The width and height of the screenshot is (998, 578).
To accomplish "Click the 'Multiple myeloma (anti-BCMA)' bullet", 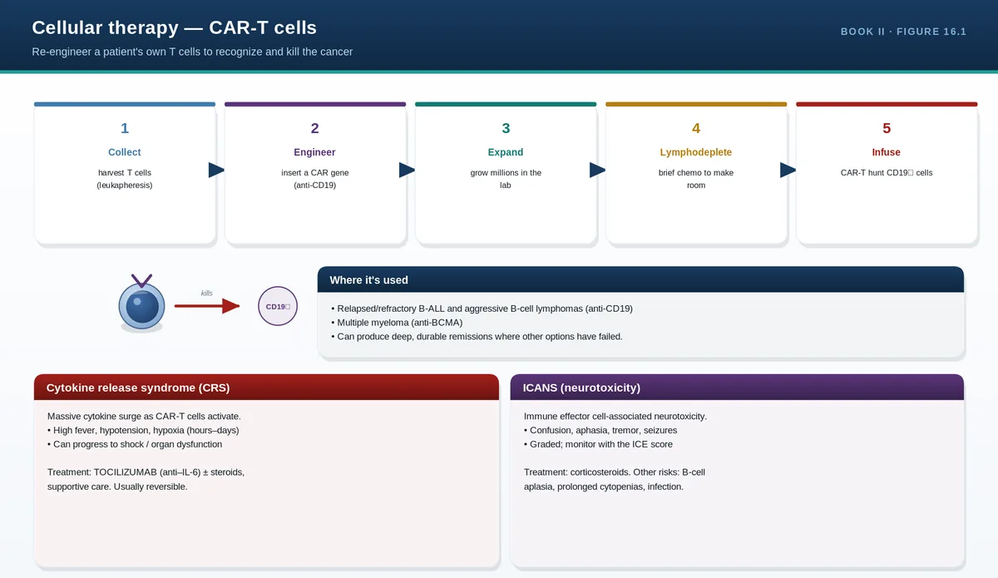I will point(396,323).
